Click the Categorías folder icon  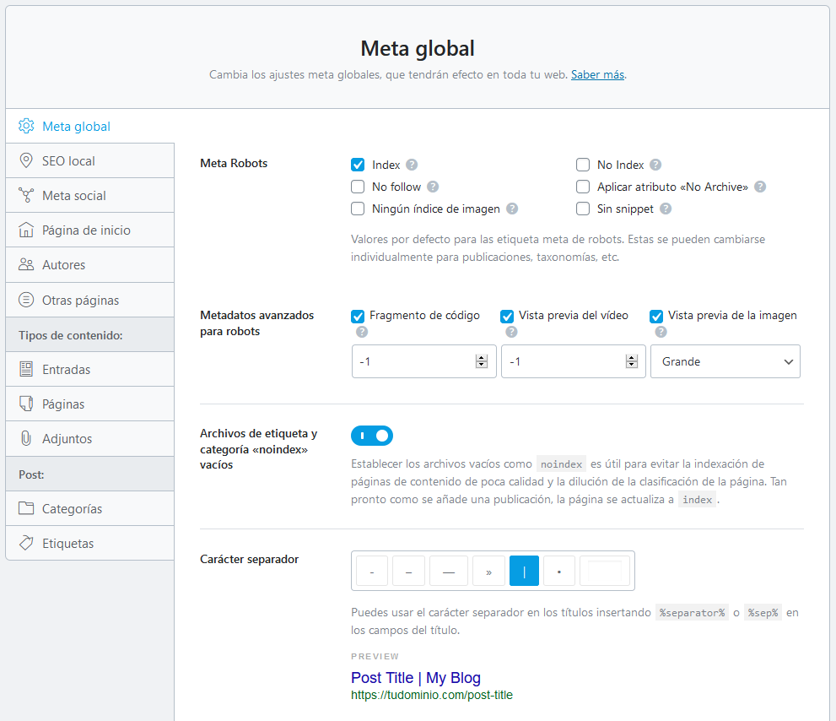[x=26, y=508]
